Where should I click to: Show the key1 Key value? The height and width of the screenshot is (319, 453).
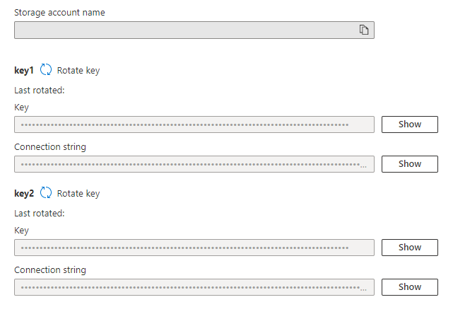(409, 124)
